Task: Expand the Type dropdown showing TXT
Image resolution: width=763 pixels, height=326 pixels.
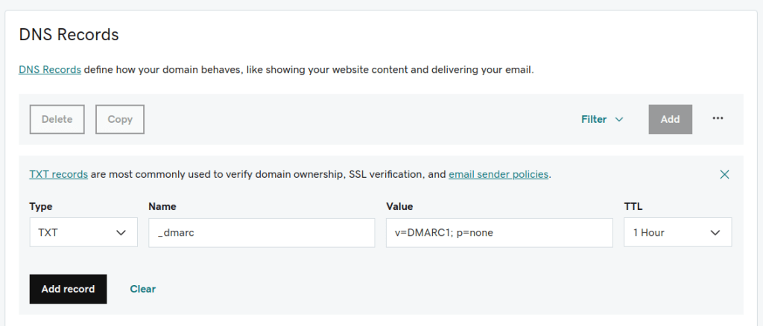Action: coord(83,232)
